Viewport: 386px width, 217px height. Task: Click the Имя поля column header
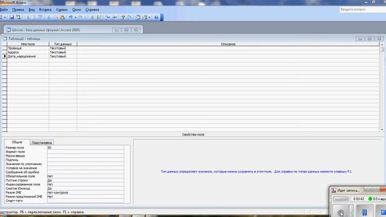(x=28, y=44)
